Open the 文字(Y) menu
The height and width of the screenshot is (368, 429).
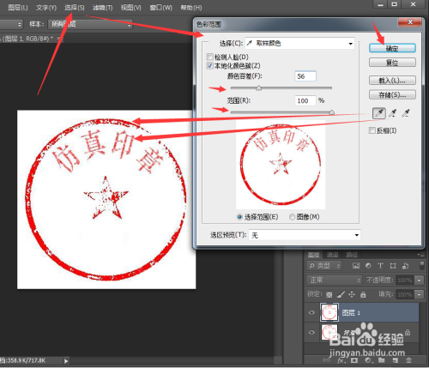click(46, 8)
